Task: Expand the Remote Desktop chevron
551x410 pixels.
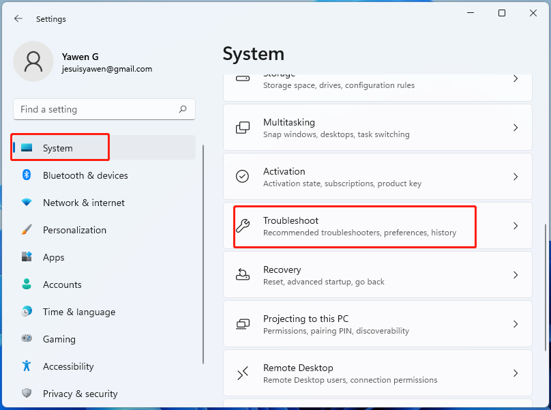Action: [516, 373]
